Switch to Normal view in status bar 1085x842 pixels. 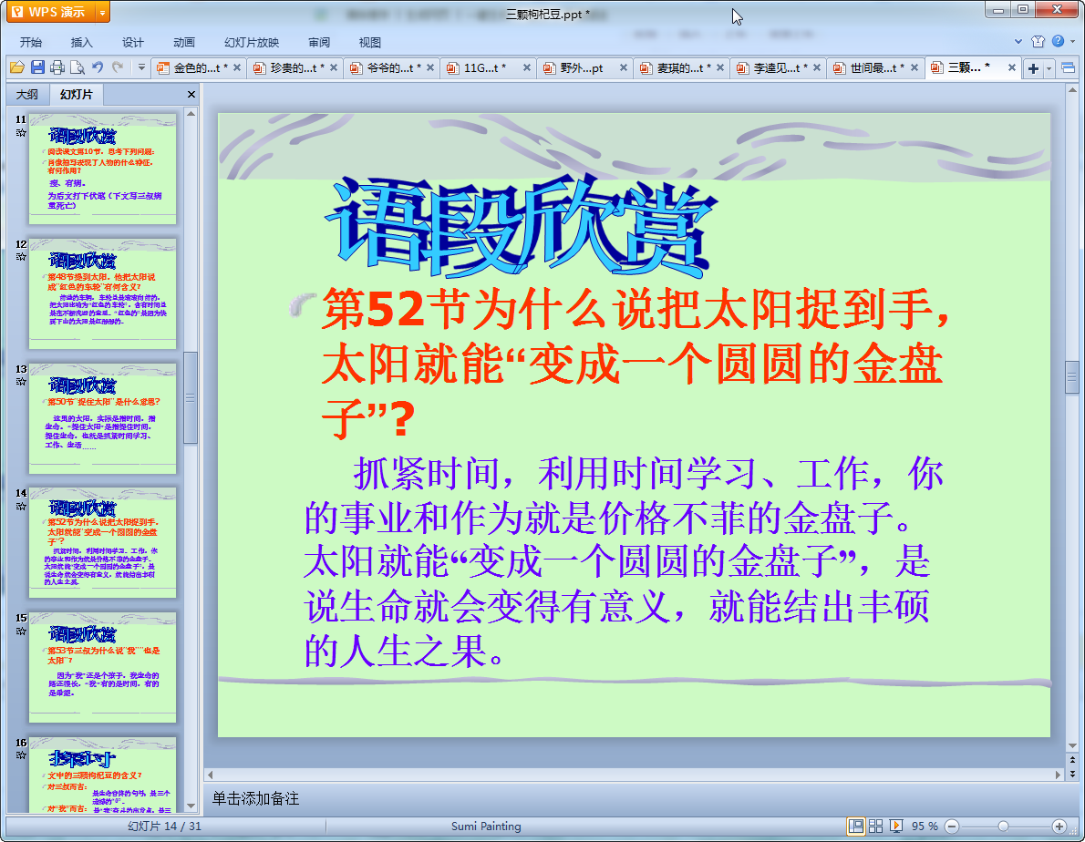856,827
